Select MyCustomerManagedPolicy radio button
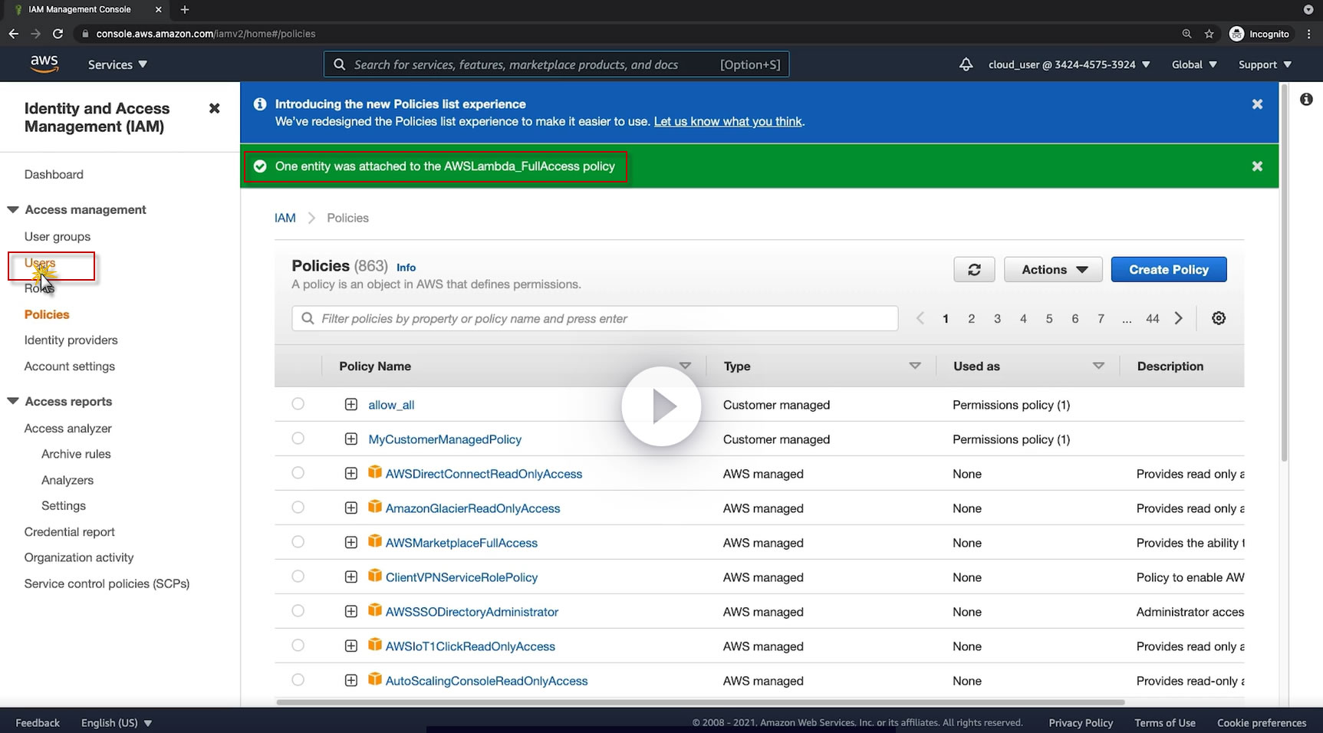The image size is (1323, 733). pyautogui.click(x=298, y=439)
